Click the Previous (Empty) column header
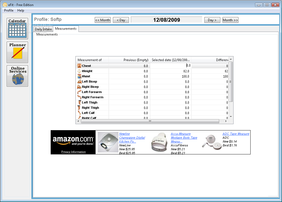 point(129,60)
